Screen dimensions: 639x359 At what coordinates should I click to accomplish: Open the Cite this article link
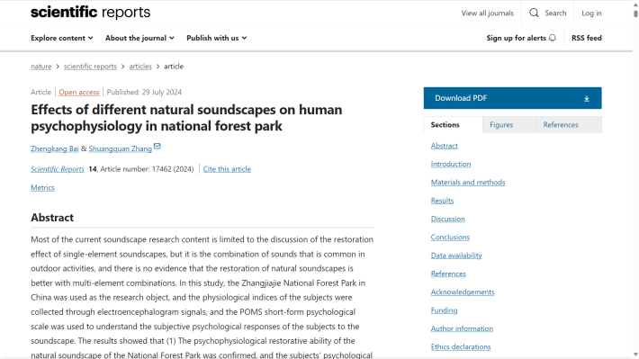tap(227, 169)
